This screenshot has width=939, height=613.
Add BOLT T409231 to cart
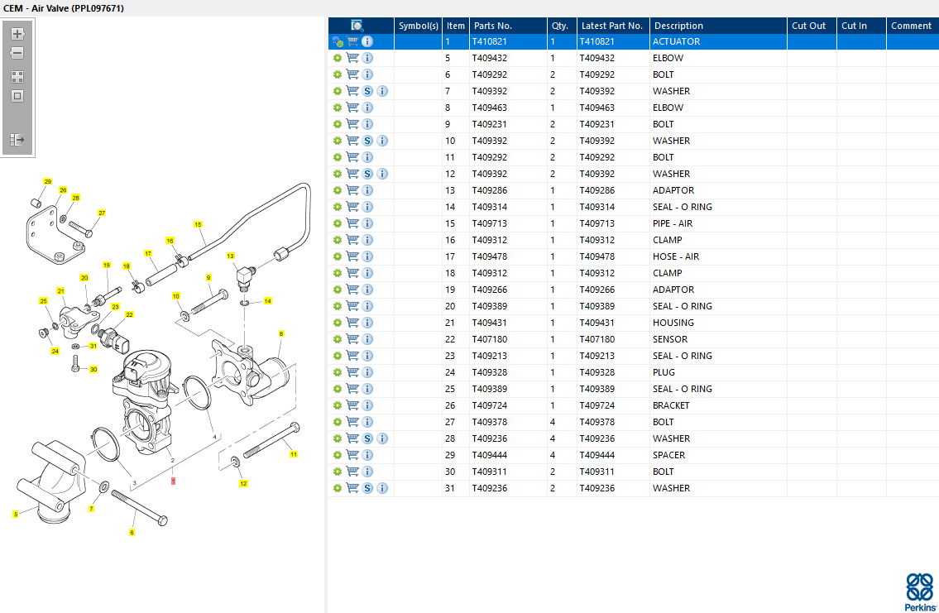(x=352, y=124)
